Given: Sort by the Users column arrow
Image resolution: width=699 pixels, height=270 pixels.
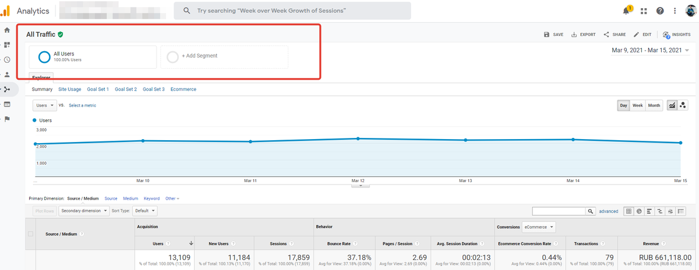Looking at the screenshot, I should pyautogui.click(x=191, y=243).
